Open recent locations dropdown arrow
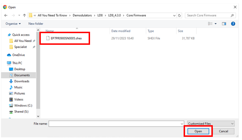 click(x=19, y=15)
